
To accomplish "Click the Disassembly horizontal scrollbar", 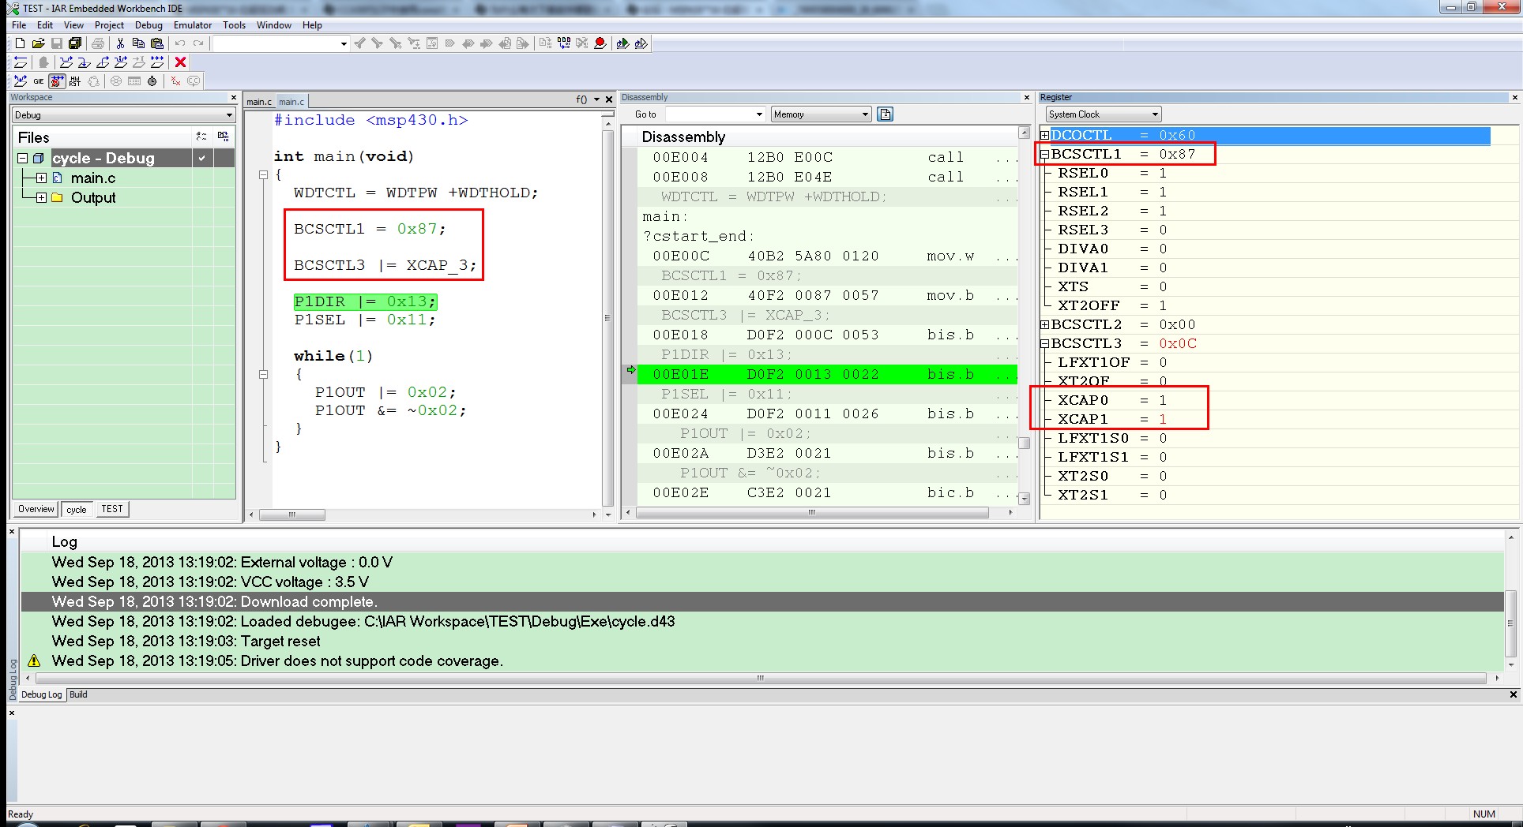I will click(812, 513).
